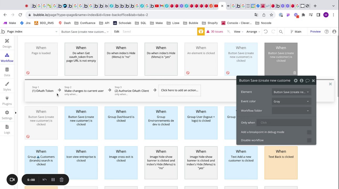Click the info icon in the property panel

tap(301, 81)
